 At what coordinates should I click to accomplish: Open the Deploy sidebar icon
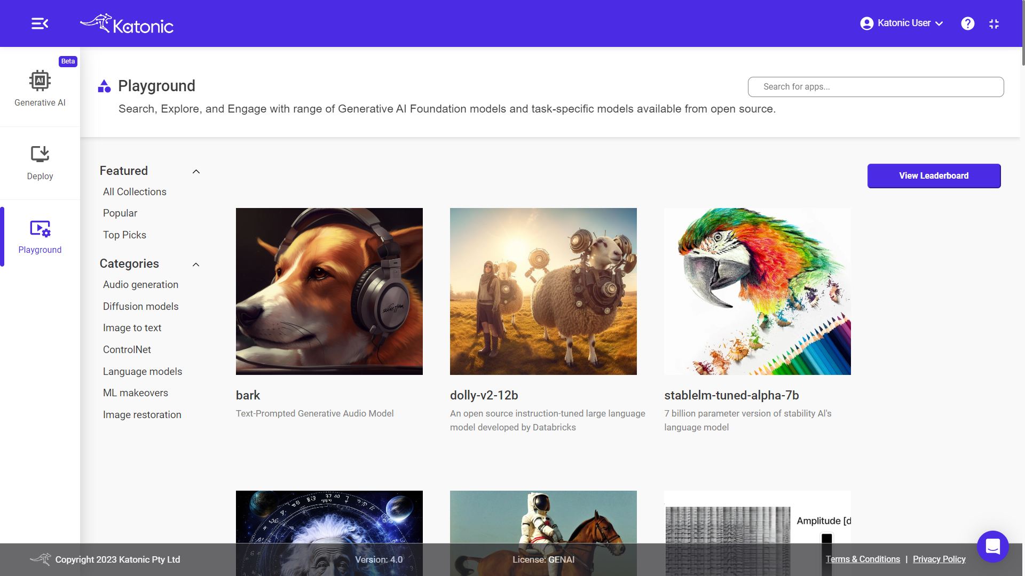click(x=40, y=154)
